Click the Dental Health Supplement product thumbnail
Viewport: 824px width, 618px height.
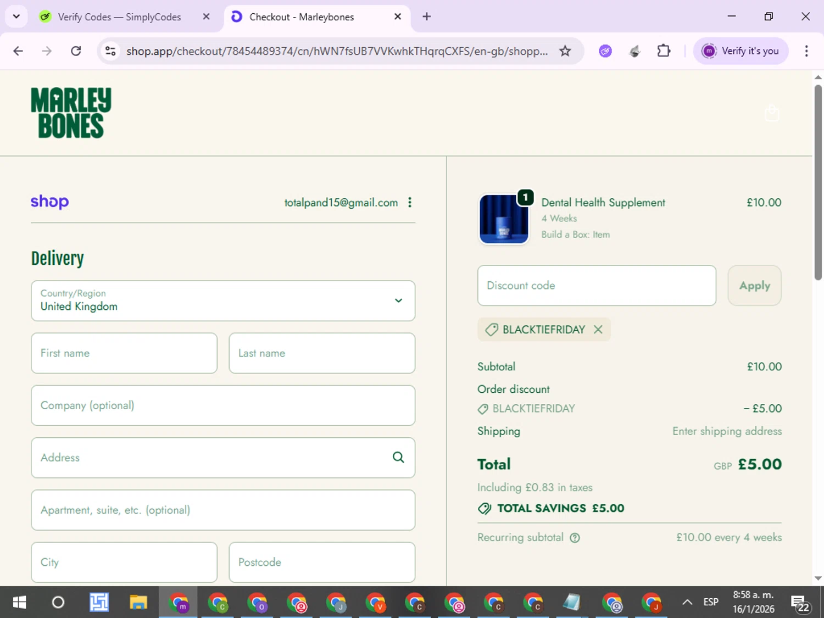click(x=504, y=219)
